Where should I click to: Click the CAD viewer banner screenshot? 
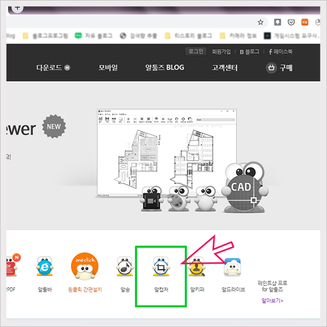(167, 153)
